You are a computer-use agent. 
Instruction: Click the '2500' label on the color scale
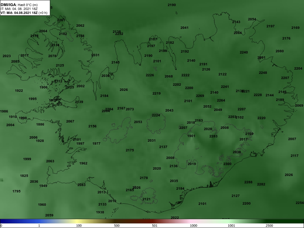pyautogui.click(x=269, y=226)
